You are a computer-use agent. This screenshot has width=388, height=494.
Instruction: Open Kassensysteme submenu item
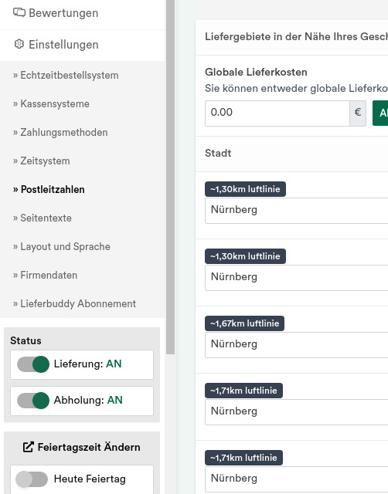(51, 103)
